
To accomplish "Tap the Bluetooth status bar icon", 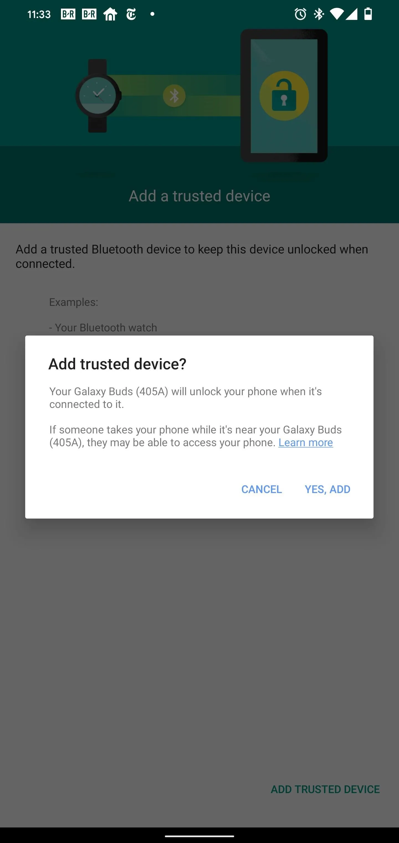I will pos(319,14).
